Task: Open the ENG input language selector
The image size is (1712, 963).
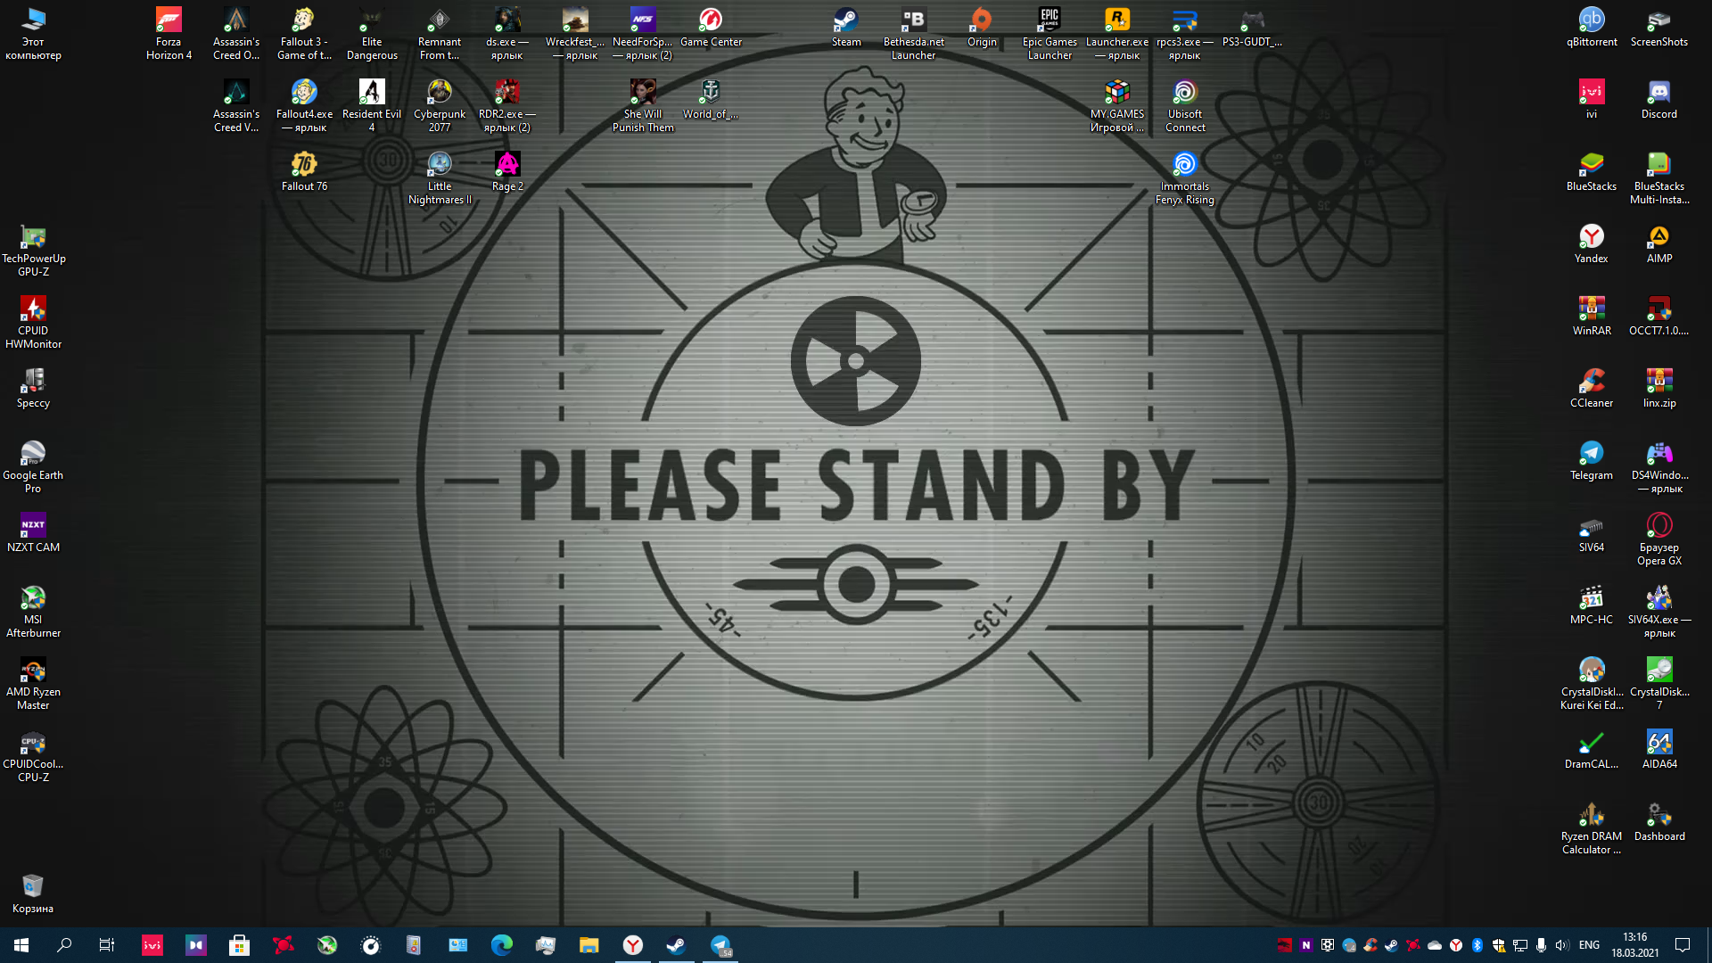Action: point(1589,945)
